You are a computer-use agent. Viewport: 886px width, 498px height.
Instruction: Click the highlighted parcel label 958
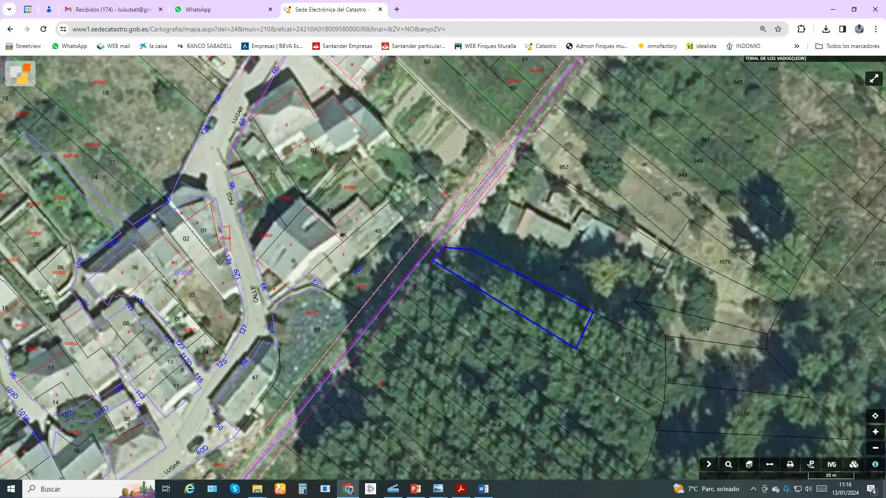coord(519,294)
